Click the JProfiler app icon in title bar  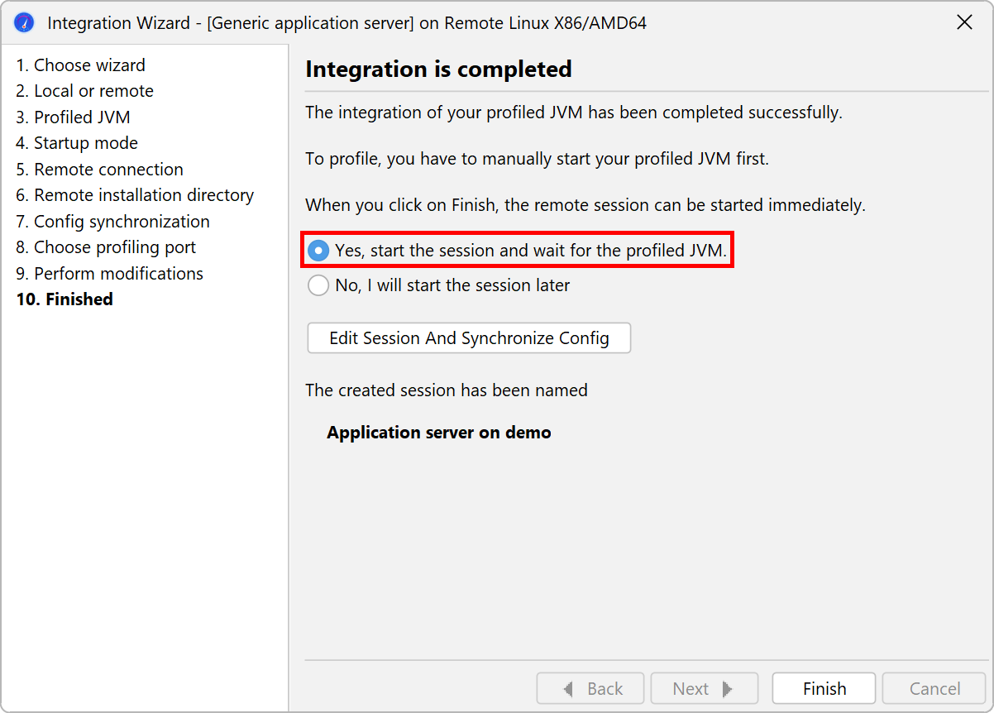[x=24, y=22]
